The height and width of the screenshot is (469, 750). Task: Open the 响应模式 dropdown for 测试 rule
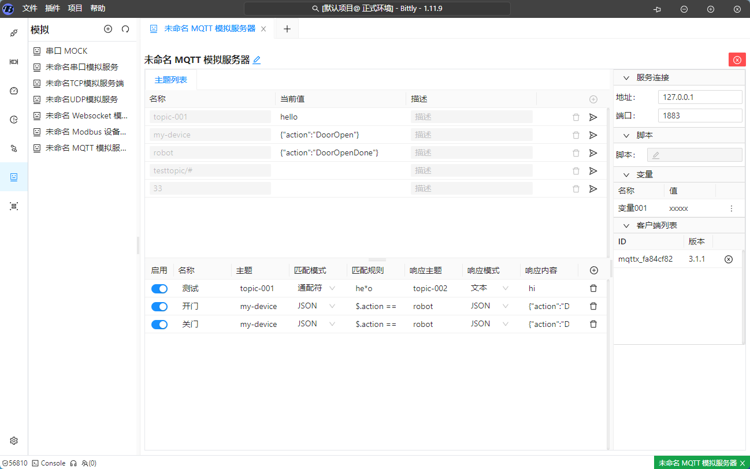(505, 288)
